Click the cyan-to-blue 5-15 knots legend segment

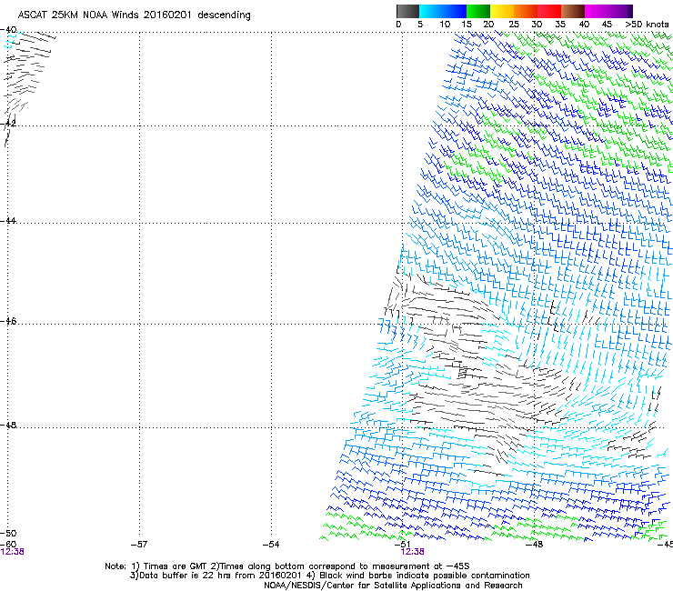tap(443, 11)
